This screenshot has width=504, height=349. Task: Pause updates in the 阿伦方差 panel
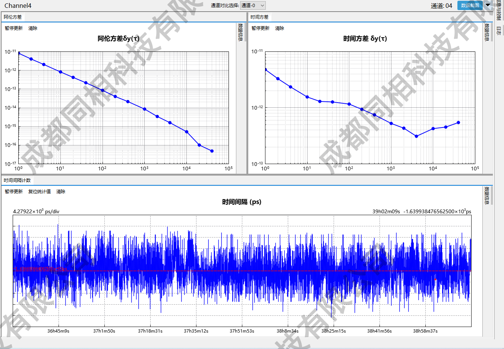pyautogui.click(x=14, y=28)
